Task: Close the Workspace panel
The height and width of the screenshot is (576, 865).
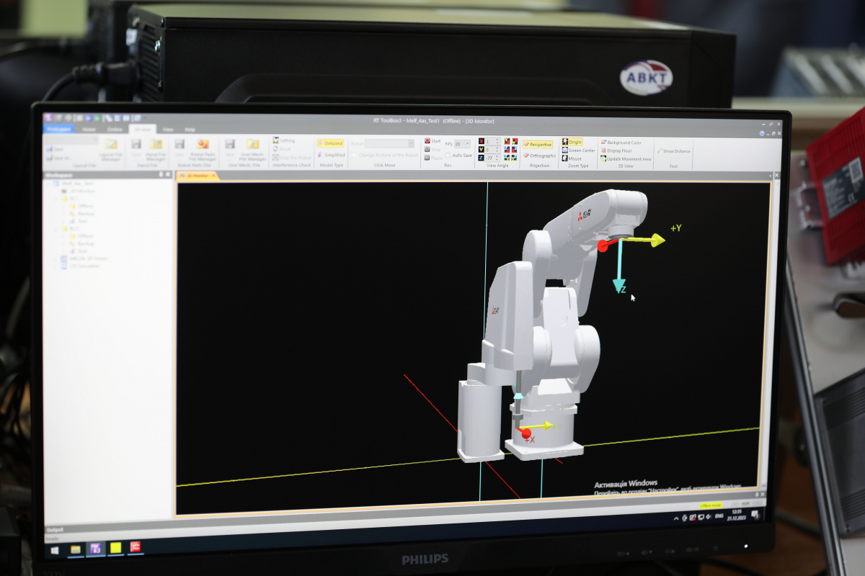Action: point(168,174)
